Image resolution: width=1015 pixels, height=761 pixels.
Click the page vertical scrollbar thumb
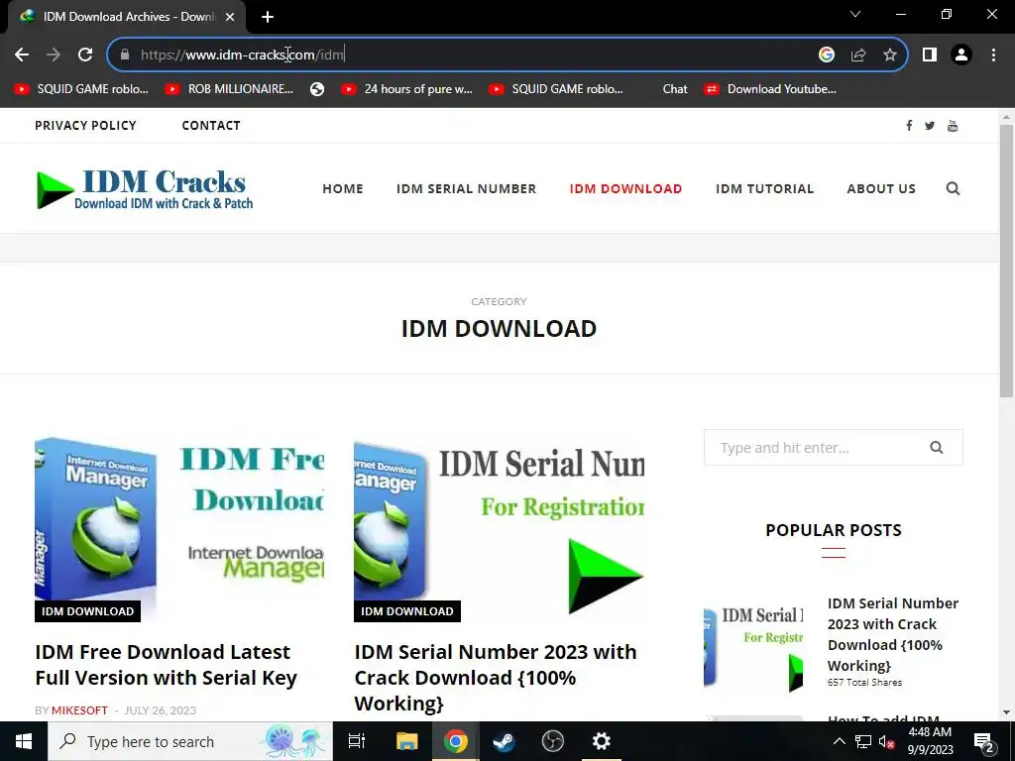pyautogui.click(x=1006, y=261)
